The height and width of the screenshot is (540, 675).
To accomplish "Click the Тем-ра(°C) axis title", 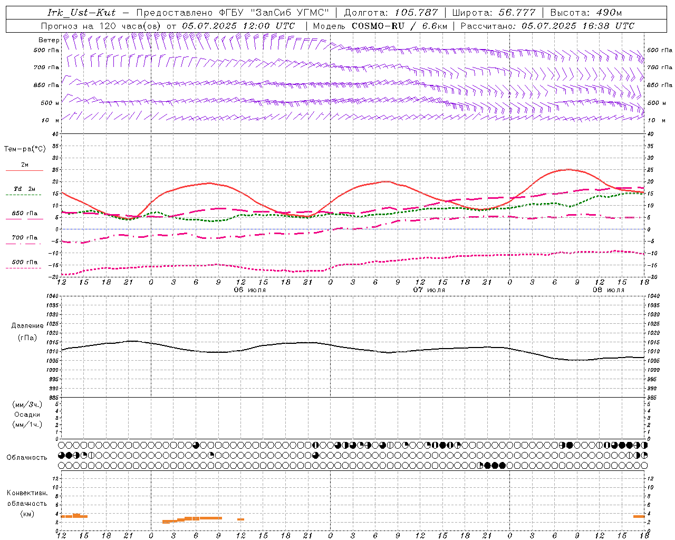I will (x=25, y=149).
